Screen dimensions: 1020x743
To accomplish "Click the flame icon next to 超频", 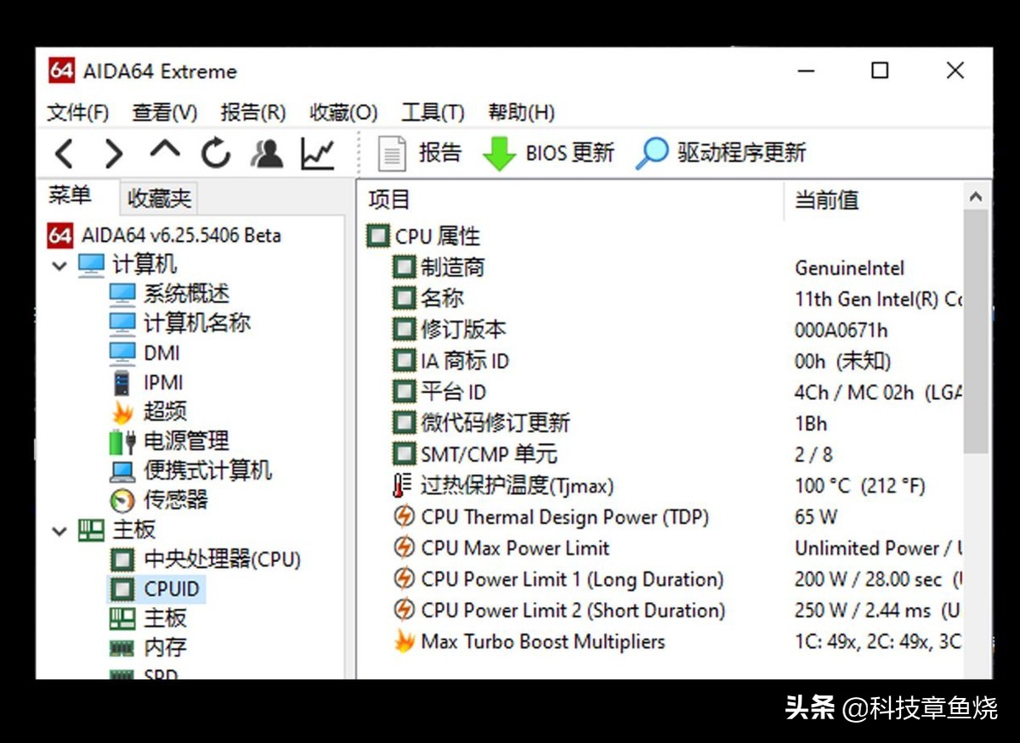I will pyautogui.click(x=119, y=412).
